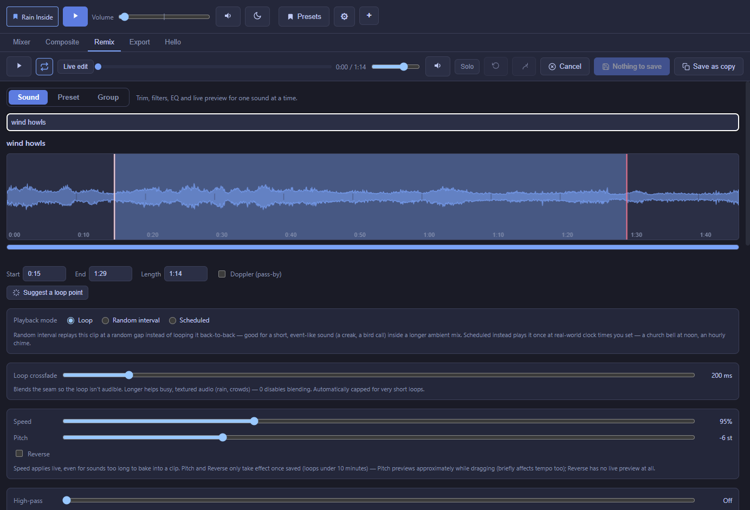Toggle the Solo button

[x=467, y=67]
